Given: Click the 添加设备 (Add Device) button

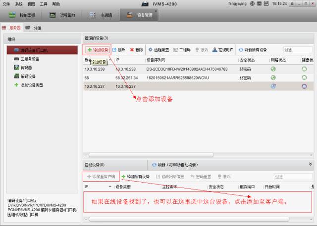Looking at the screenshot, I should tap(97, 50).
